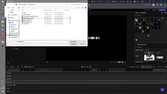Click the timeline loop/refresh icon
The width and height of the screenshot is (167, 94).
[18, 67]
